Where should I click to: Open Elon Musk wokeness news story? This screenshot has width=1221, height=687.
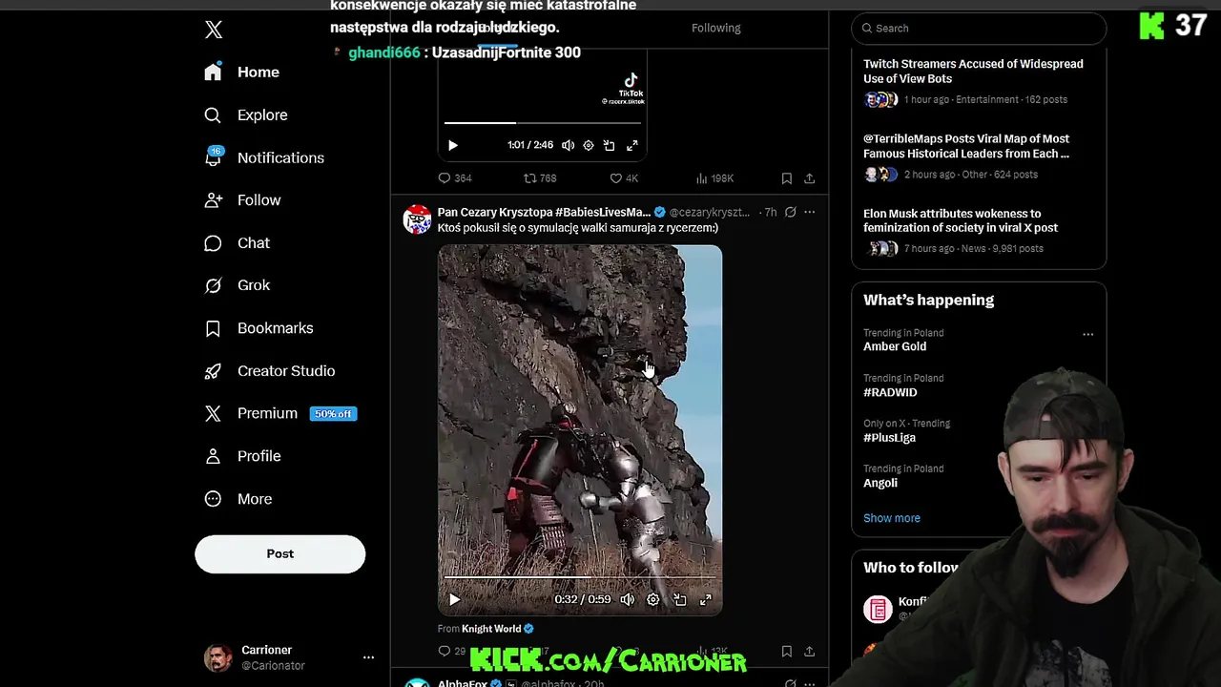[979, 231]
